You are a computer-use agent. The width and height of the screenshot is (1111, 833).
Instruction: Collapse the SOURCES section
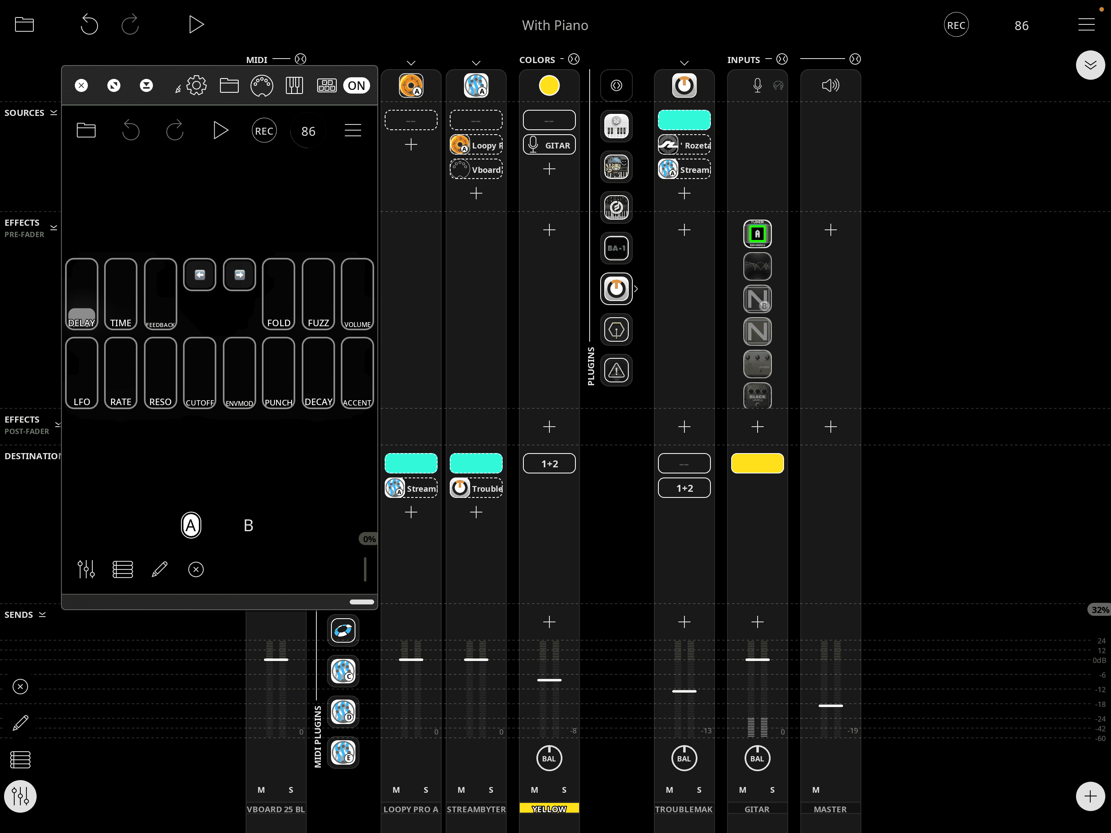(x=53, y=113)
